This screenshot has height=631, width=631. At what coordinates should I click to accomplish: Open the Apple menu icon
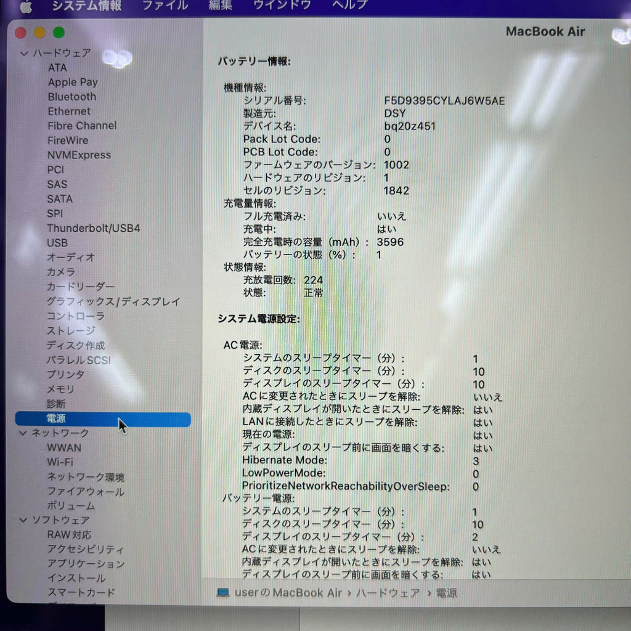(26, 6)
